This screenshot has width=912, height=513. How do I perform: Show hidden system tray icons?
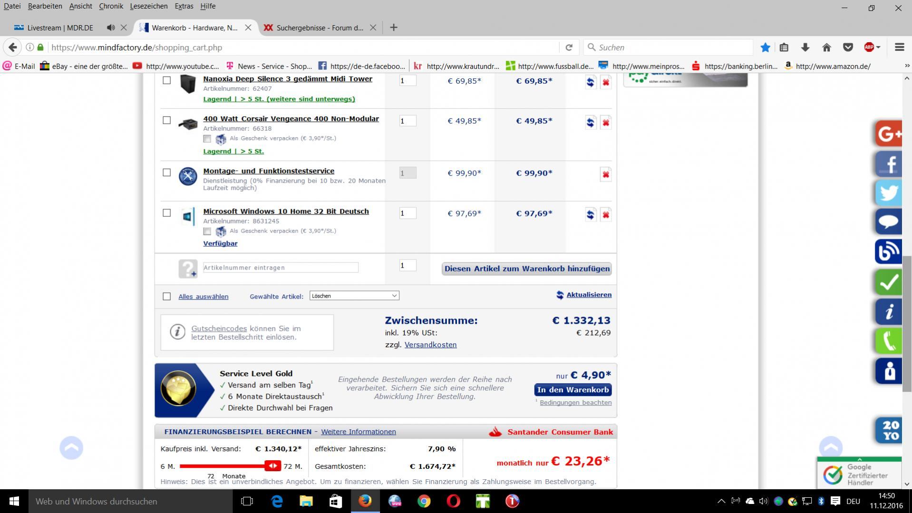coord(721,501)
